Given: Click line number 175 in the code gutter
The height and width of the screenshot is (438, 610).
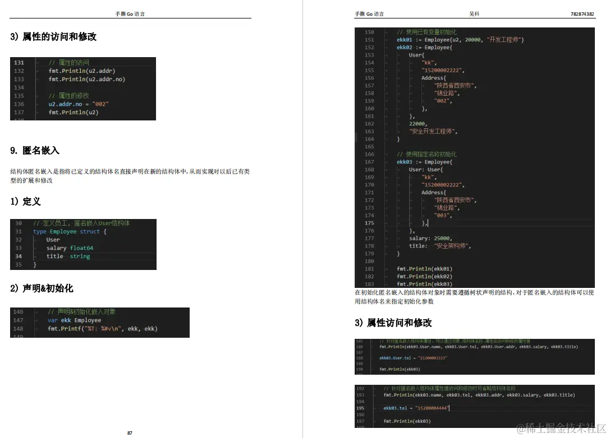Looking at the screenshot, I should pos(369,223).
